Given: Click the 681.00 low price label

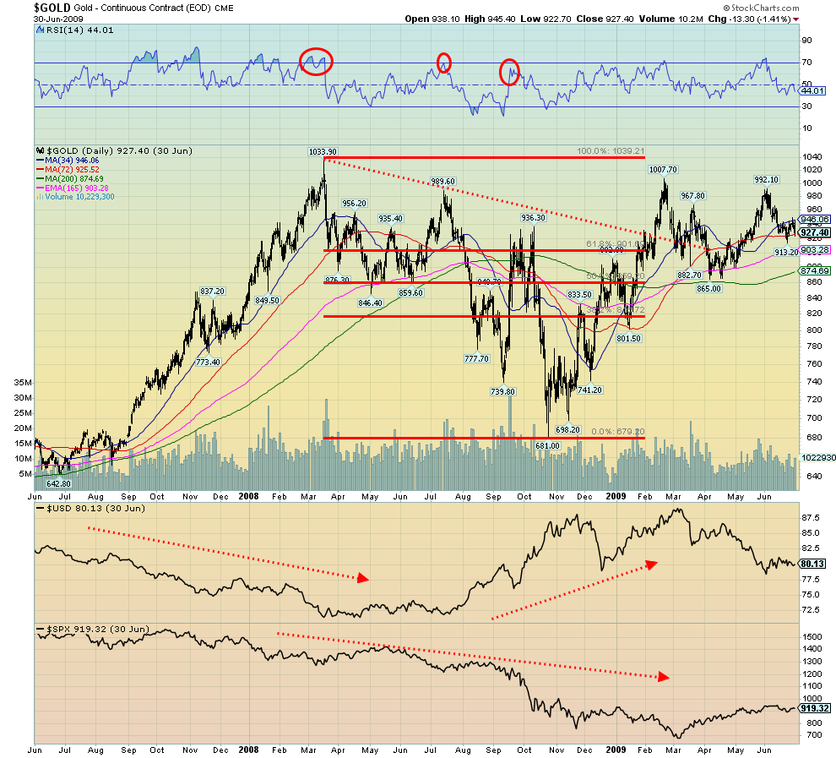Looking at the screenshot, I should 548,445.
